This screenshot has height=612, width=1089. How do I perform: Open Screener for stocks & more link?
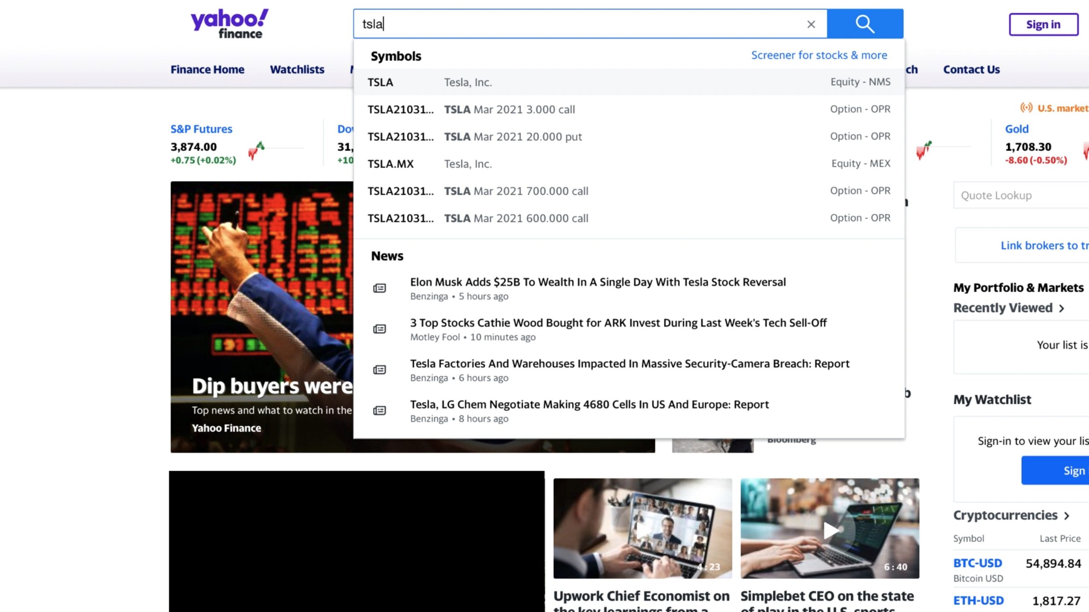tap(819, 55)
